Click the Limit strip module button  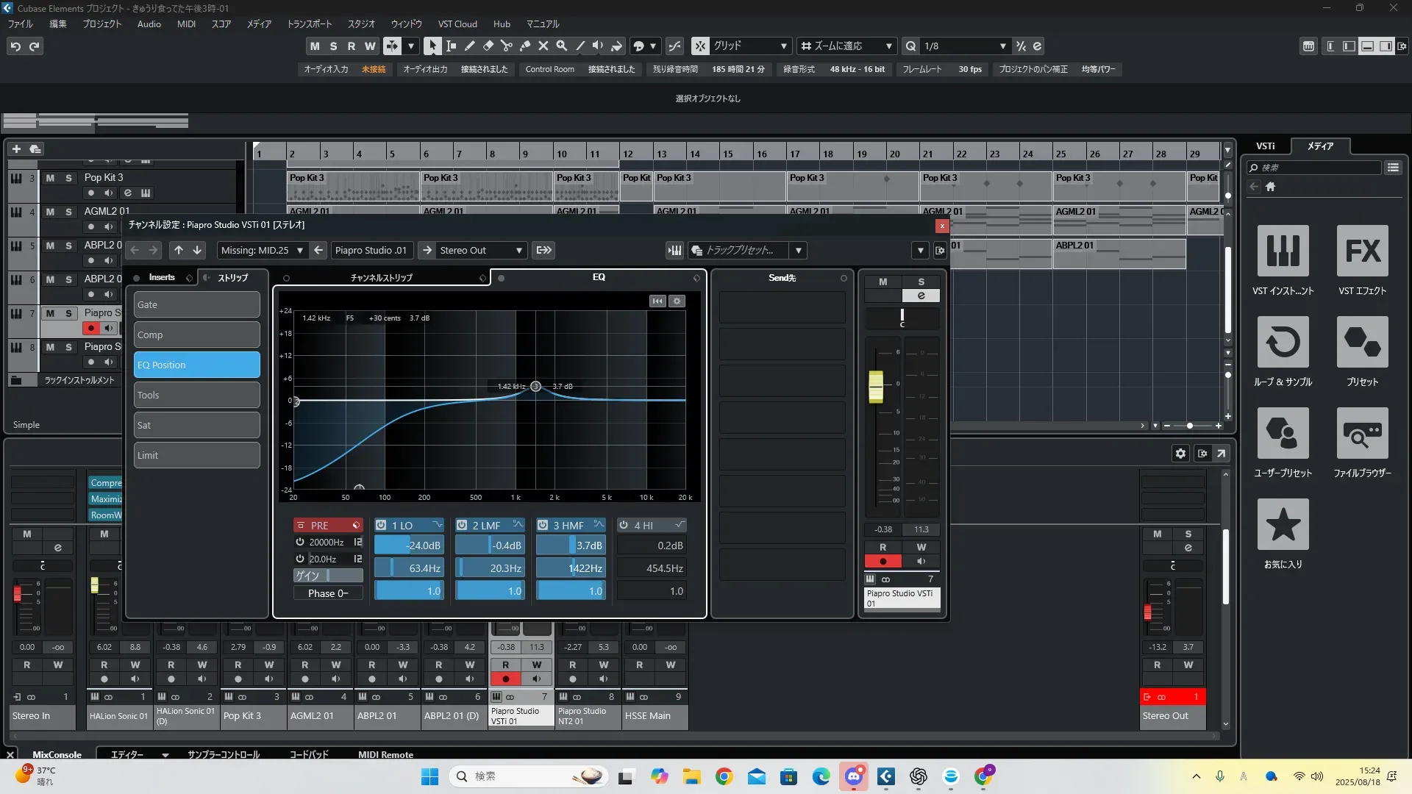(196, 455)
